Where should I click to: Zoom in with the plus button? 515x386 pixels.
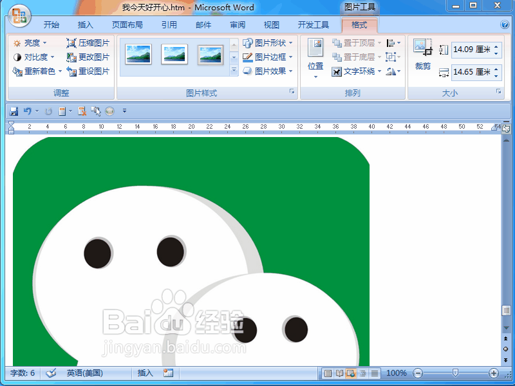493,373
